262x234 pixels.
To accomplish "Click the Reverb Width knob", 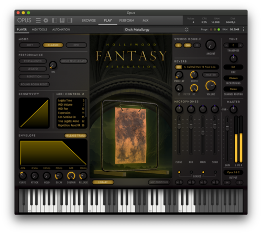I will coord(194,75).
